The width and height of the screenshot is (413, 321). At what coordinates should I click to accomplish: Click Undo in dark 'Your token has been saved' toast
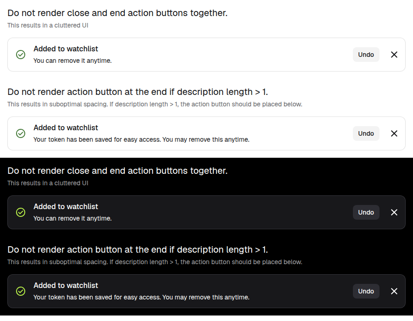pos(366,291)
